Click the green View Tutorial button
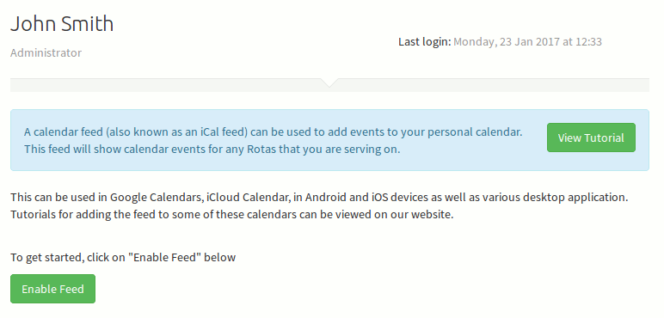 591,138
